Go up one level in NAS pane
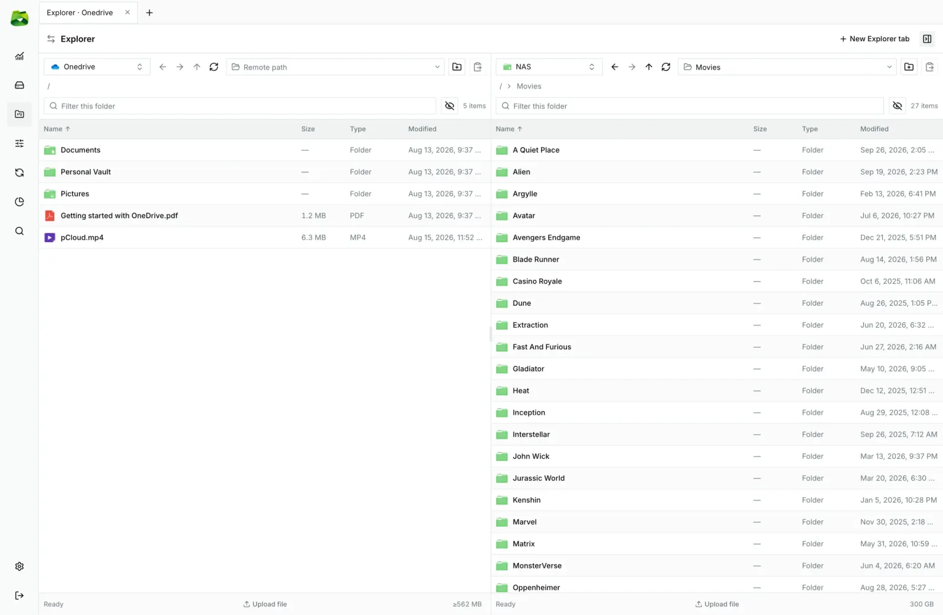 (649, 67)
